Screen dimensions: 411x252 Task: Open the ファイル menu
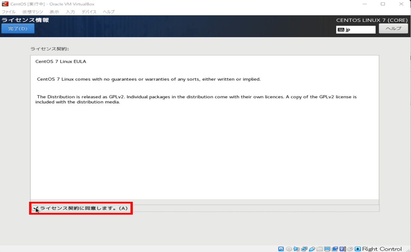coord(9,12)
